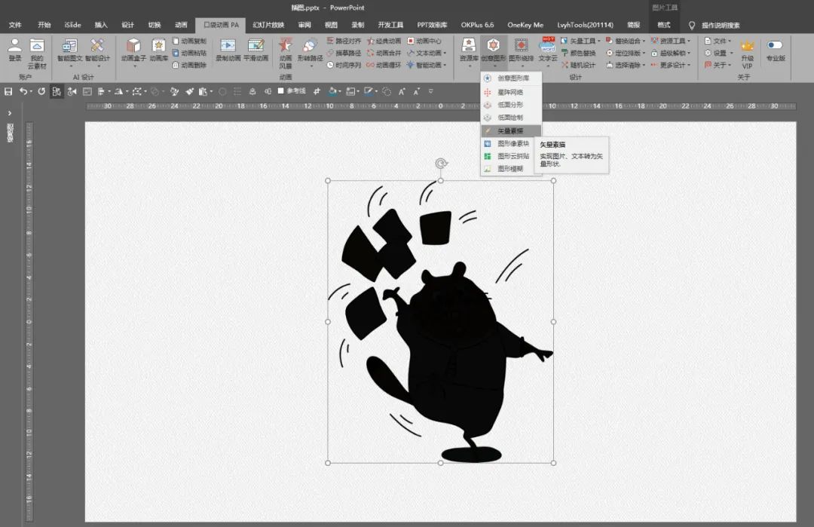This screenshot has width=814, height=527.
Task: Toggle the 参考线 guides checkbox
Action: point(292,91)
